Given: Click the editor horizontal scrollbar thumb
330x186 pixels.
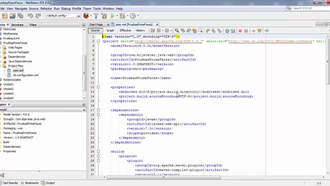Looking at the screenshot, I should [164, 178].
